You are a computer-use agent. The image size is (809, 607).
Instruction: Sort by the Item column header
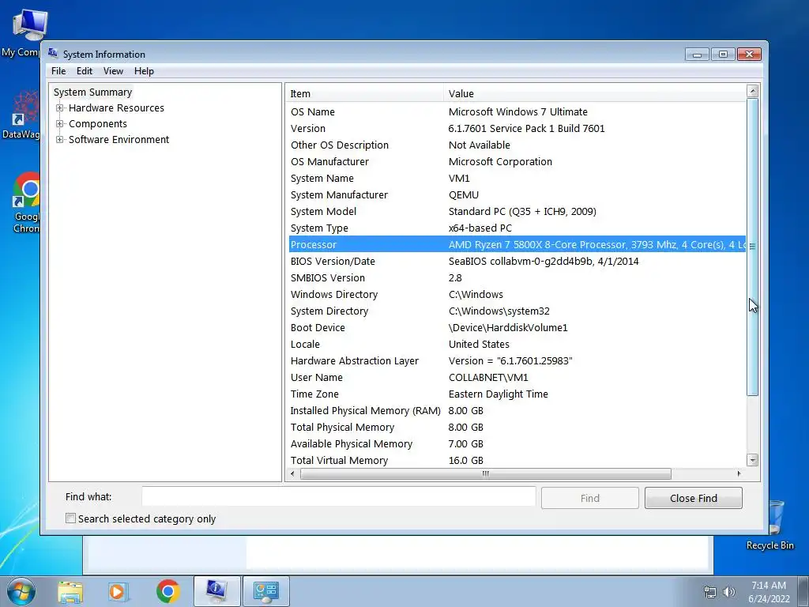[x=365, y=93]
